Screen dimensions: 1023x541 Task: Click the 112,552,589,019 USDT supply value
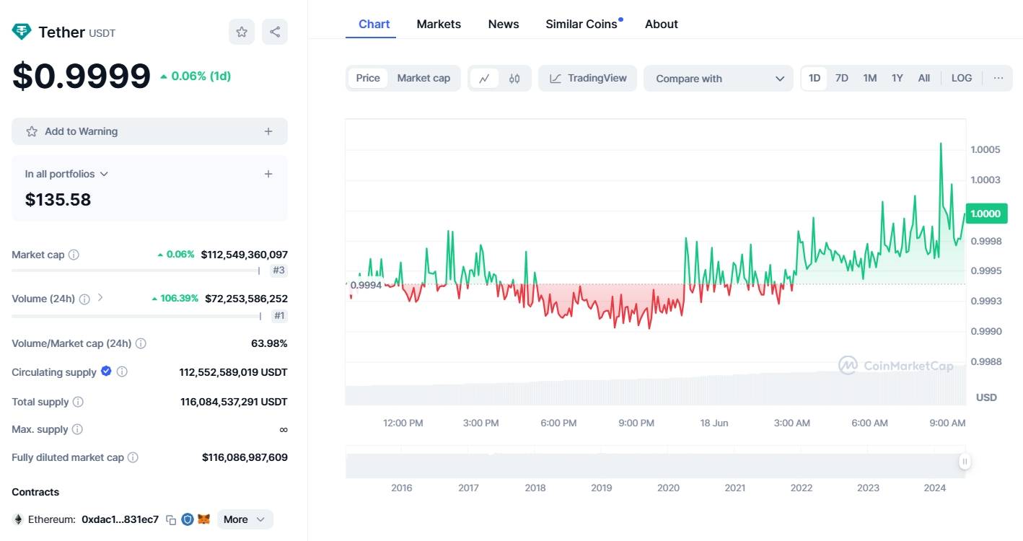[x=233, y=372]
